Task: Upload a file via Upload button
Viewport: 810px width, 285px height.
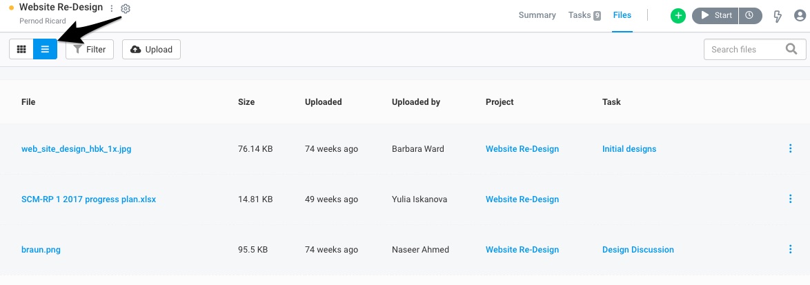Action: pyautogui.click(x=151, y=50)
